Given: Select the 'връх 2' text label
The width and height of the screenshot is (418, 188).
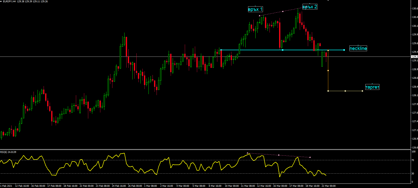Looking at the screenshot, I should pos(310,7).
